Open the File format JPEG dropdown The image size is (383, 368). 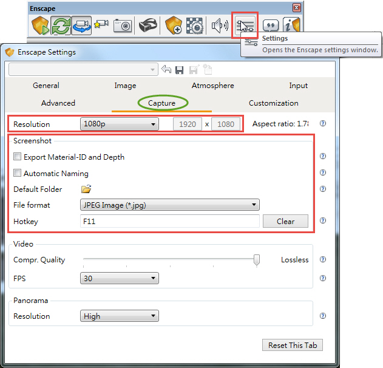(170, 205)
